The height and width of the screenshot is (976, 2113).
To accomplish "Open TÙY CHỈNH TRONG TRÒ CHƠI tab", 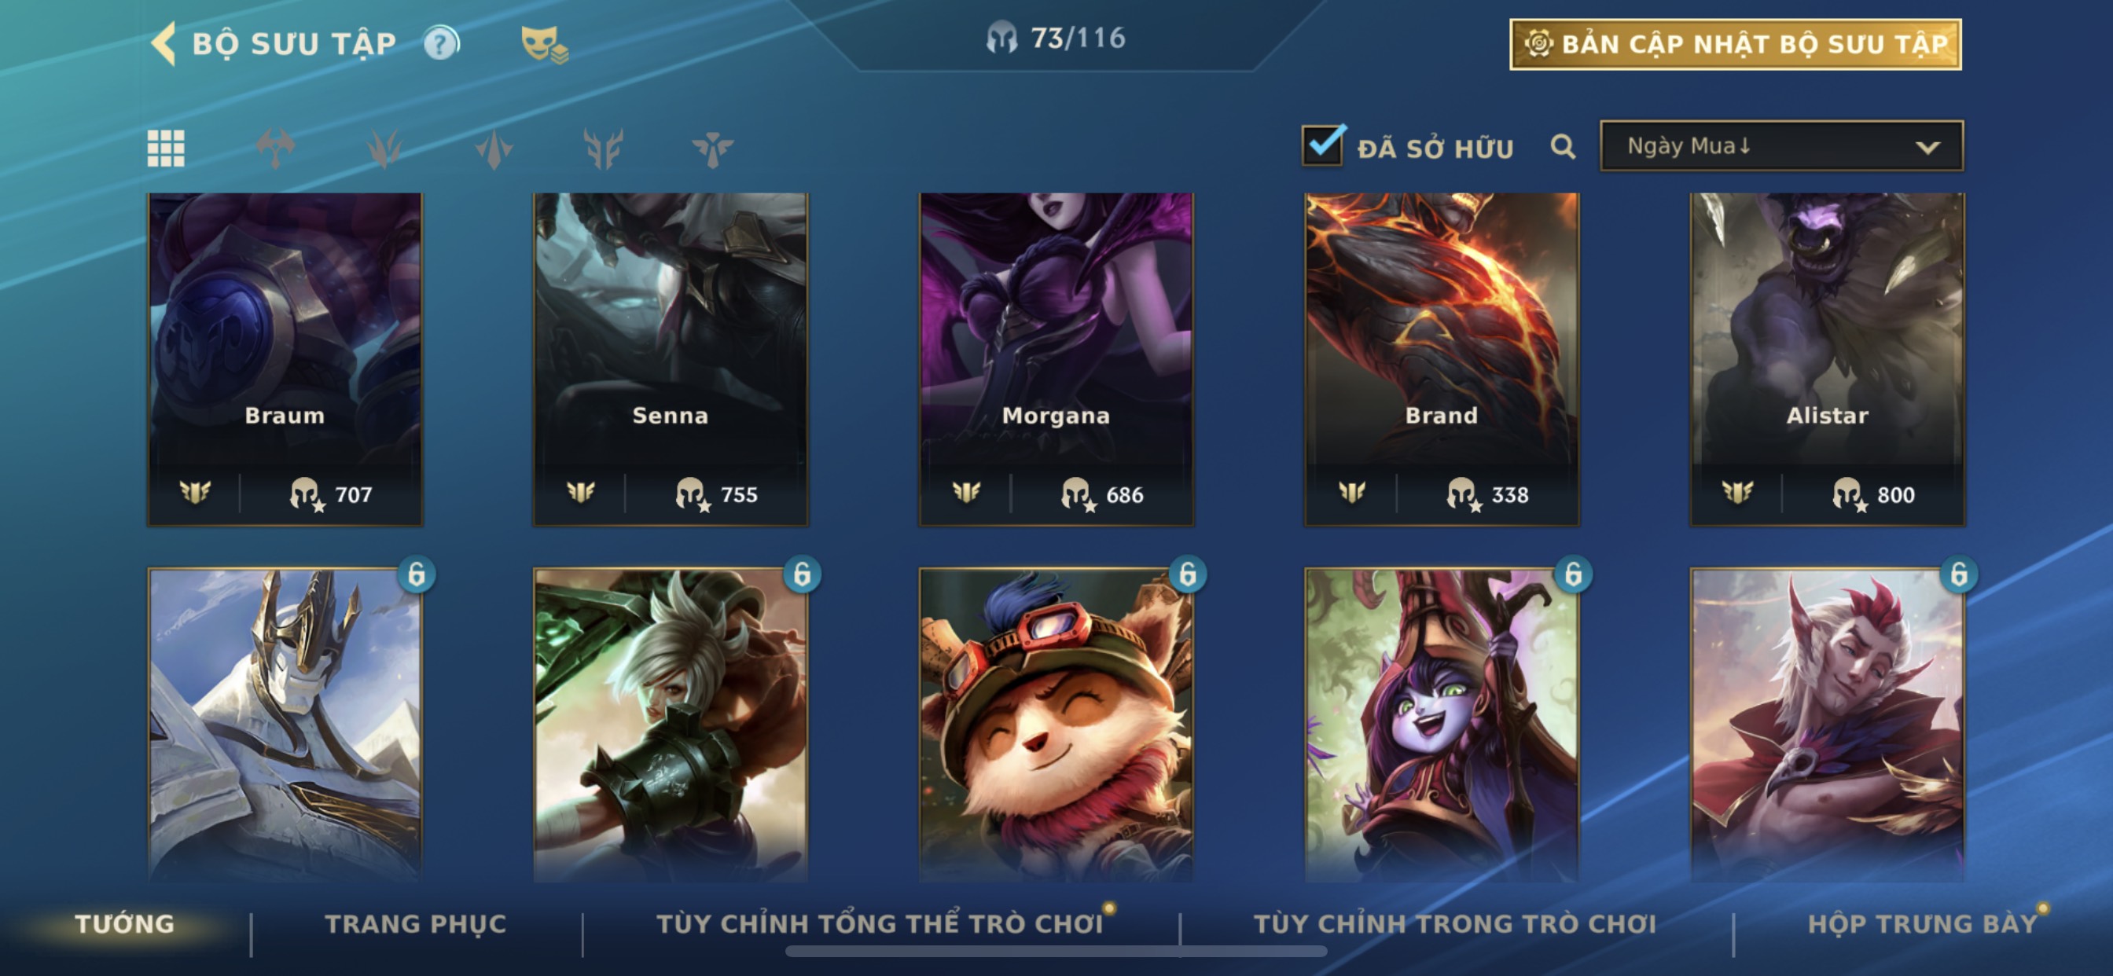I will tap(1455, 923).
